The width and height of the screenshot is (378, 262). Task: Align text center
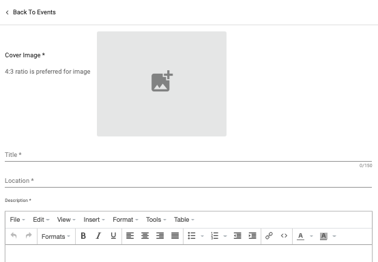(145, 235)
